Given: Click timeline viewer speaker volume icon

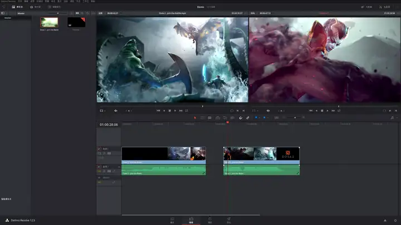Looking at the screenshot, I should pos(268,111).
